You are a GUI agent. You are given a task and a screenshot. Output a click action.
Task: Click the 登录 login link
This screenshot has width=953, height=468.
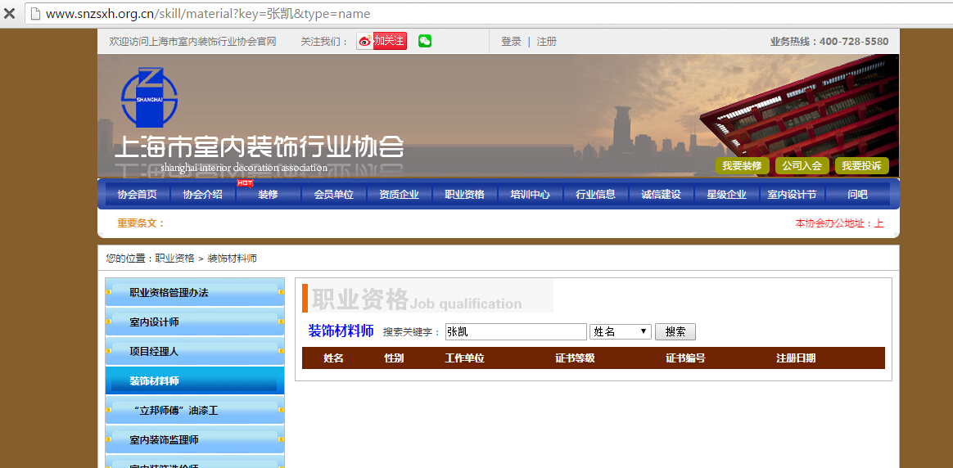click(x=511, y=41)
